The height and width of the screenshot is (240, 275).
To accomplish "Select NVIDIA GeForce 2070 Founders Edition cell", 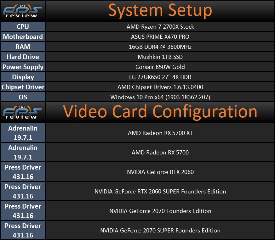I will 160,211.
